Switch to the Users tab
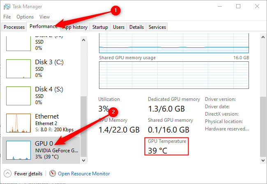The height and width of the screenshot is (184, 267). coord(119,27)
